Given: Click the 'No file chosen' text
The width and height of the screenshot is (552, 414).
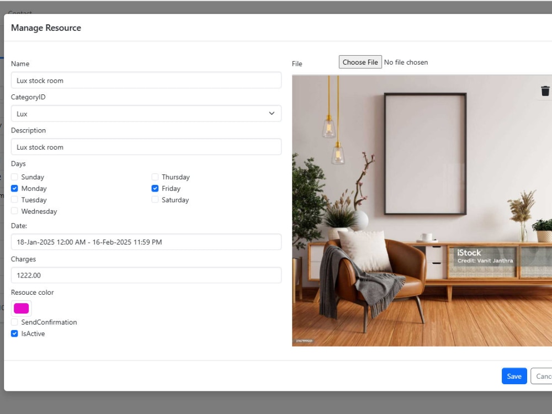Looking at the screenshot, I should coord(406,62).
